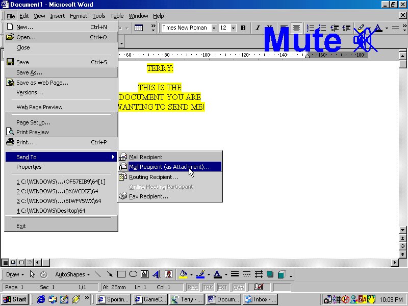Image resolution: width=408 pixels, height=306 pixels.
Task: Toggle TRK track changes indicator
Action: pos(208,287)
